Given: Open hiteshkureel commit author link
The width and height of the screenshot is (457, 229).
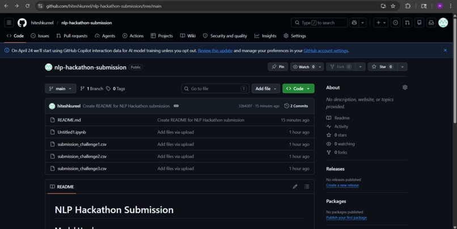Looking at the screenshot, I should click(69, 106).
